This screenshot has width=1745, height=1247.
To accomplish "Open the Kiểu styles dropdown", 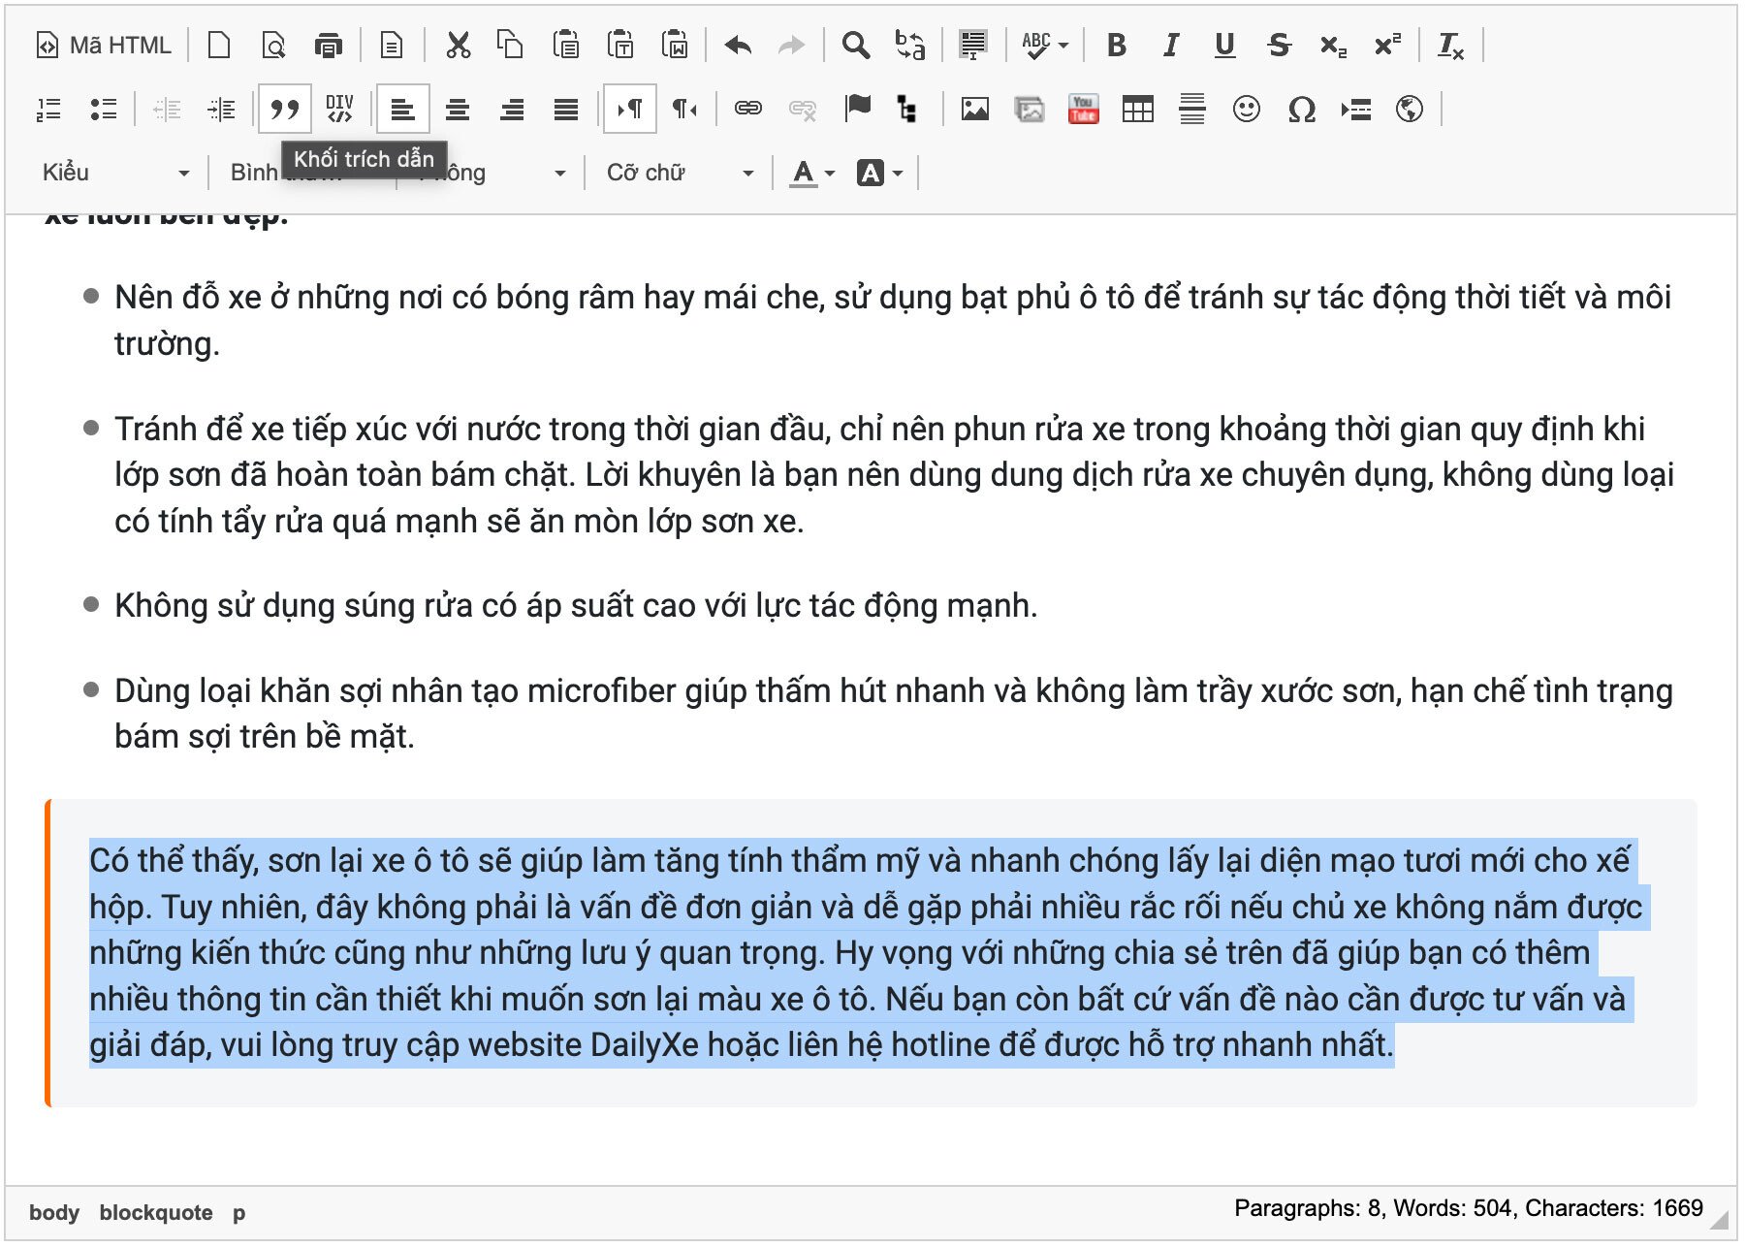I will [115, 173].
